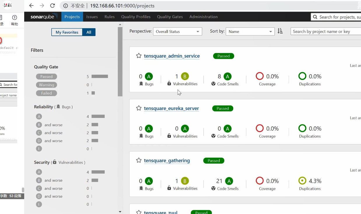Favorite tensquare_admin_service with star icon
The image size is (361, 214).
click(x=139, y=56)
